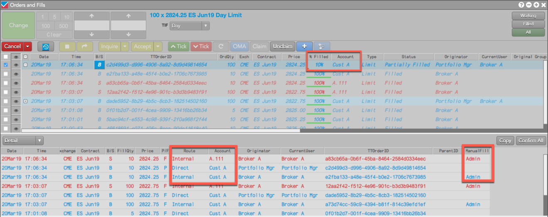Click the blue plus toolbar button
Image resolution: width=548 pixels, height=217 pixels.
(x=305, y=46)
